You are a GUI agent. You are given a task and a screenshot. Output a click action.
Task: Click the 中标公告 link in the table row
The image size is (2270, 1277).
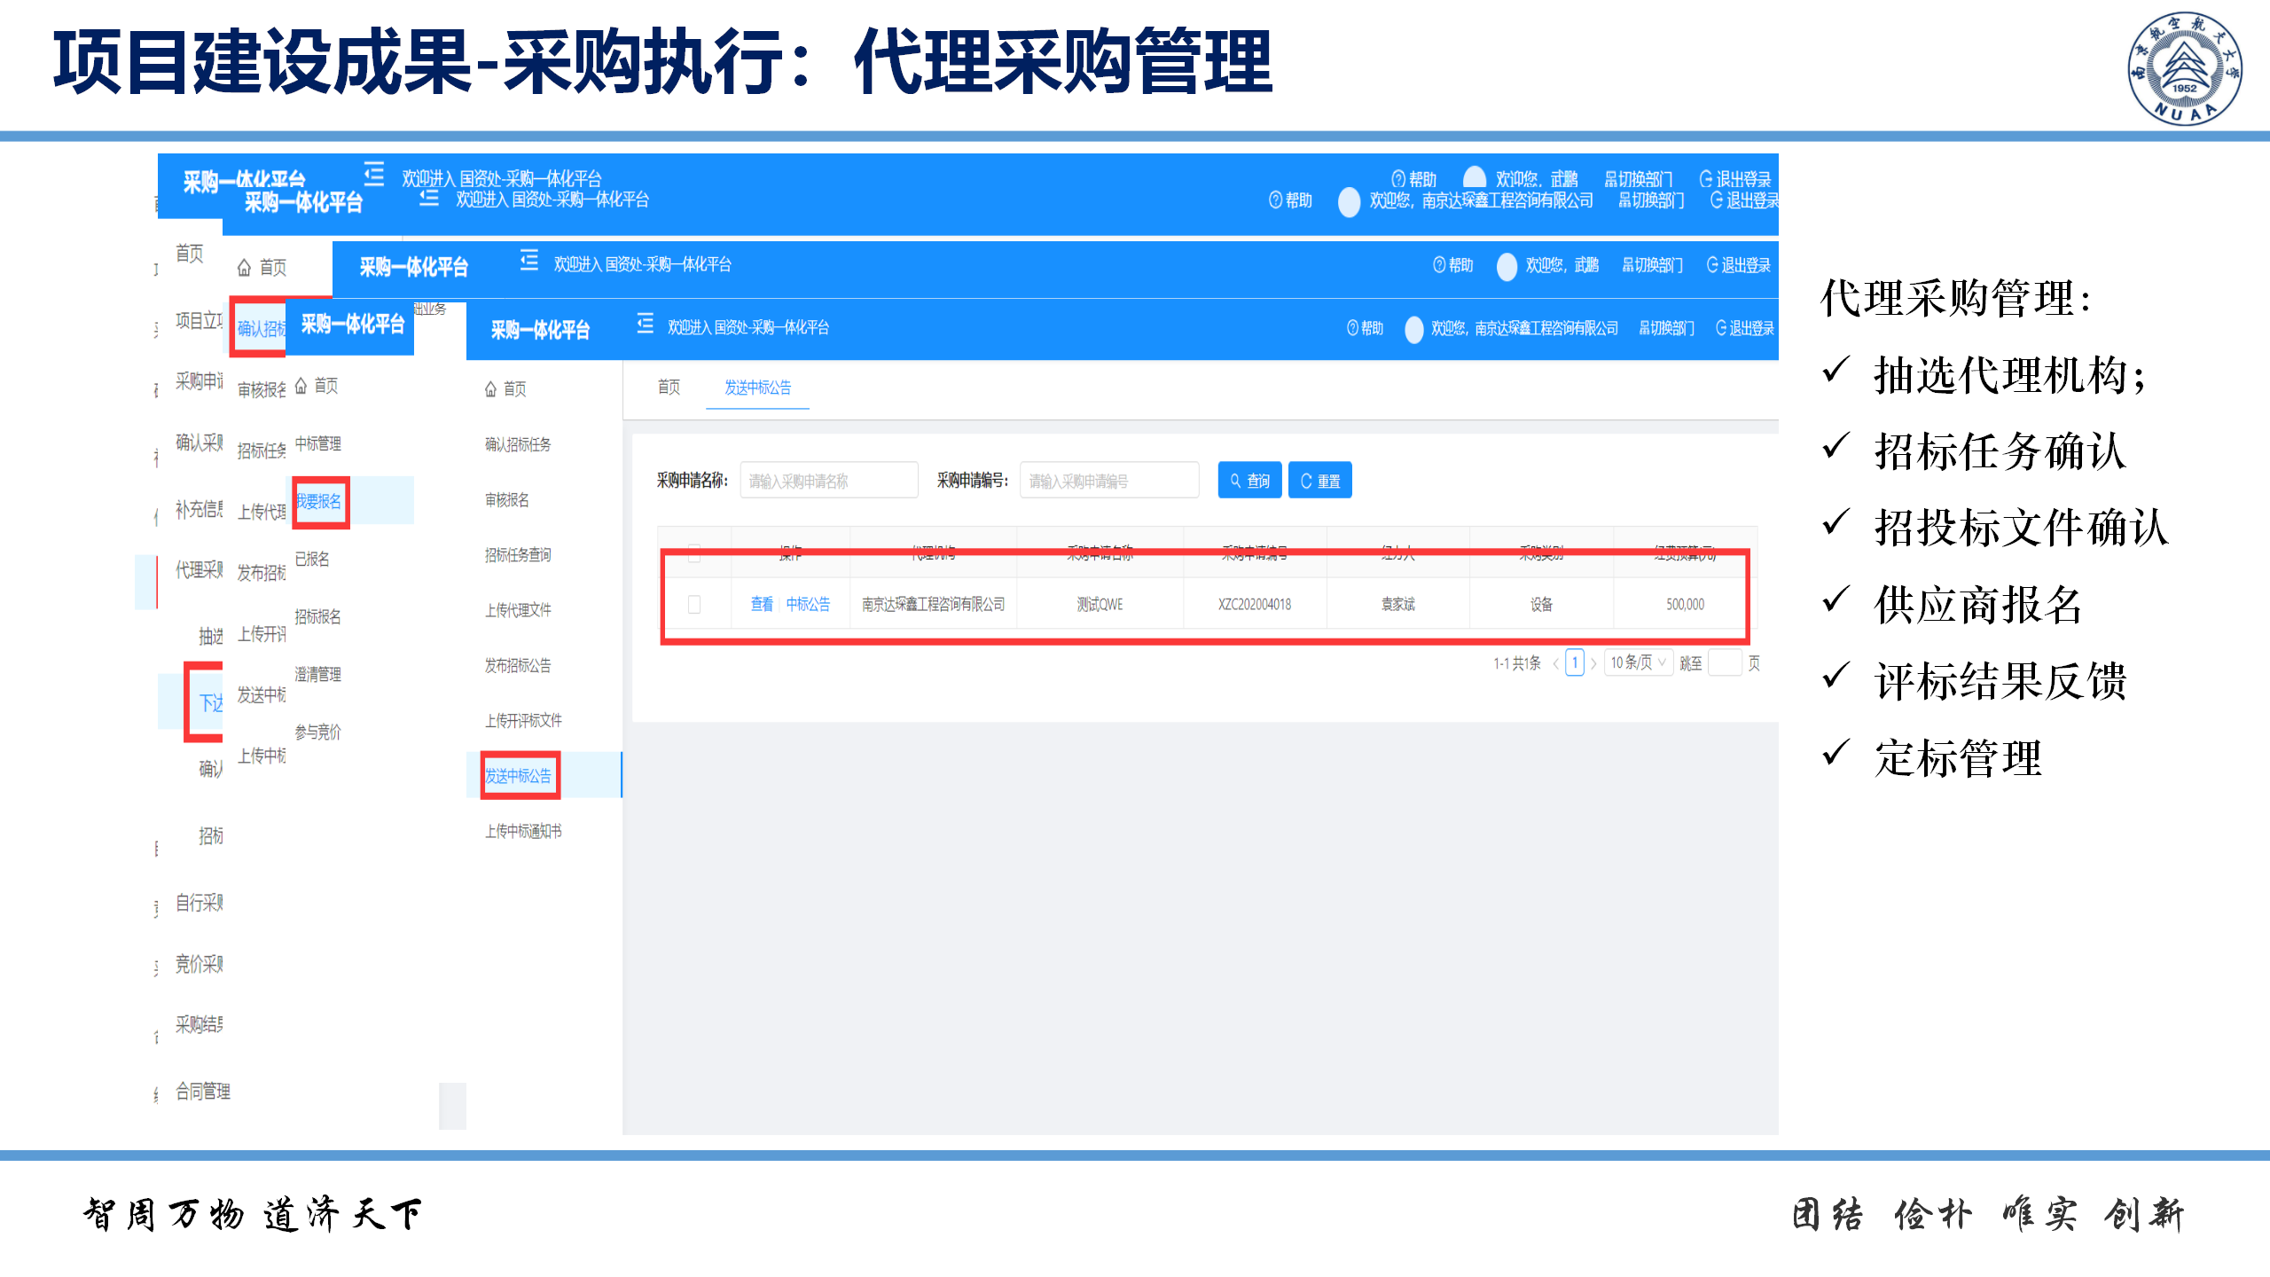point(808,604)
